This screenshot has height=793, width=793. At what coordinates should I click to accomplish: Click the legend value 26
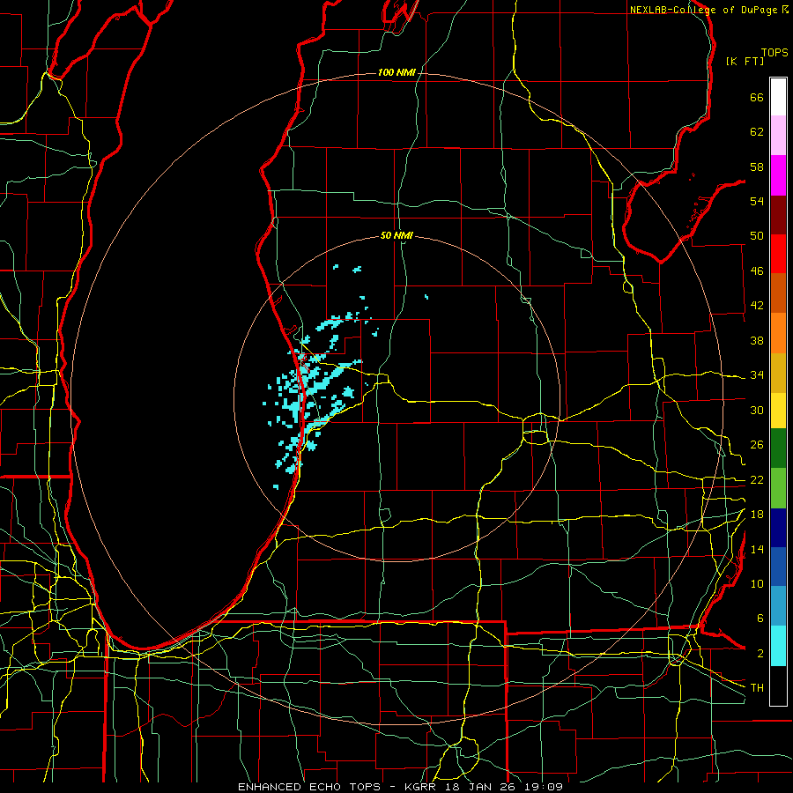click(757, 445)
